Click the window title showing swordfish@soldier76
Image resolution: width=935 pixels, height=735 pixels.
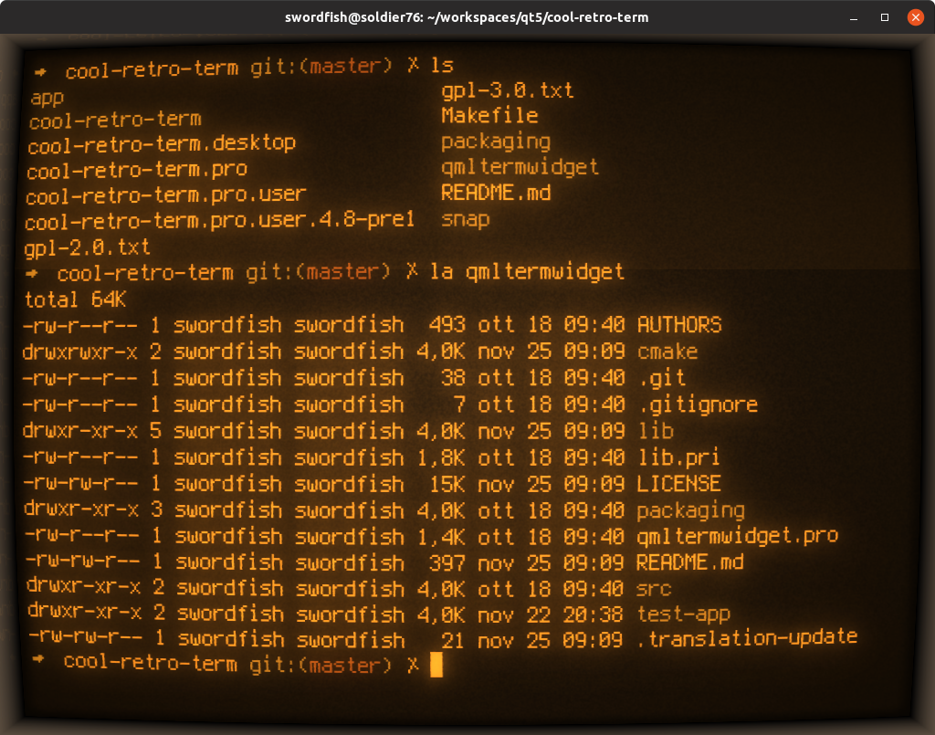tap(467, 16)
